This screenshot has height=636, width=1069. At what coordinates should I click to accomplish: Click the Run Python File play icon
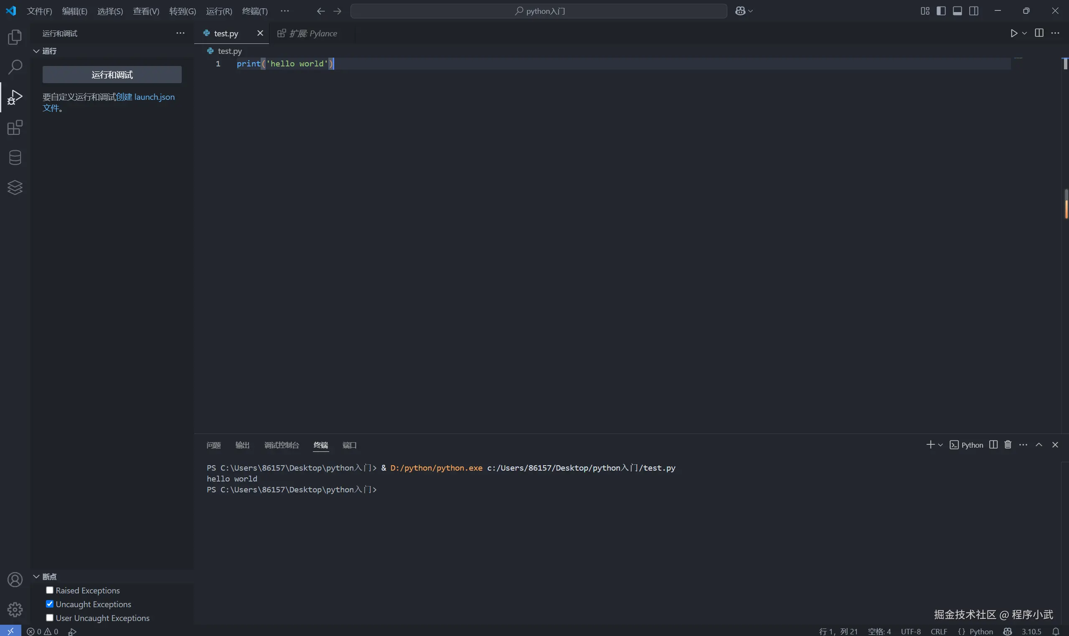(x=1013, y=33)
